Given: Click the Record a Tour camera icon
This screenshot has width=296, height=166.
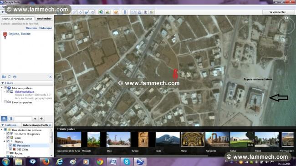Looking at the screenshot, I should (x=92, y=12).
